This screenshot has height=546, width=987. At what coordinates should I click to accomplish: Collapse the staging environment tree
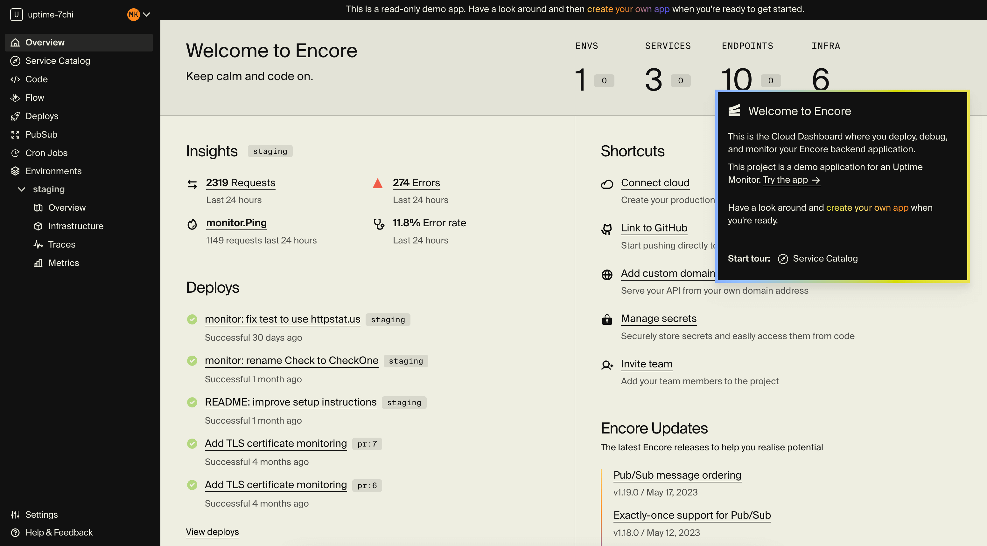click(x=22, y=189)
